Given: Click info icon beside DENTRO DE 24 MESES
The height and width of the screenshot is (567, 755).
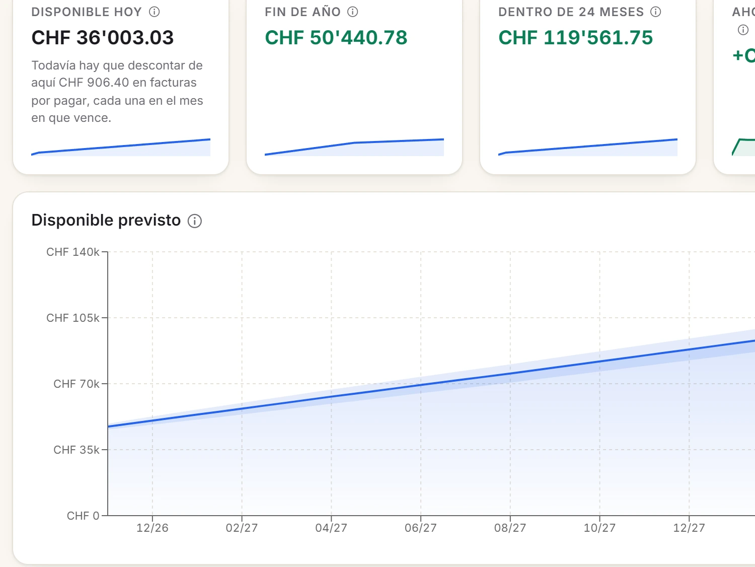Looking at the screenshot, I should (656, 12).
